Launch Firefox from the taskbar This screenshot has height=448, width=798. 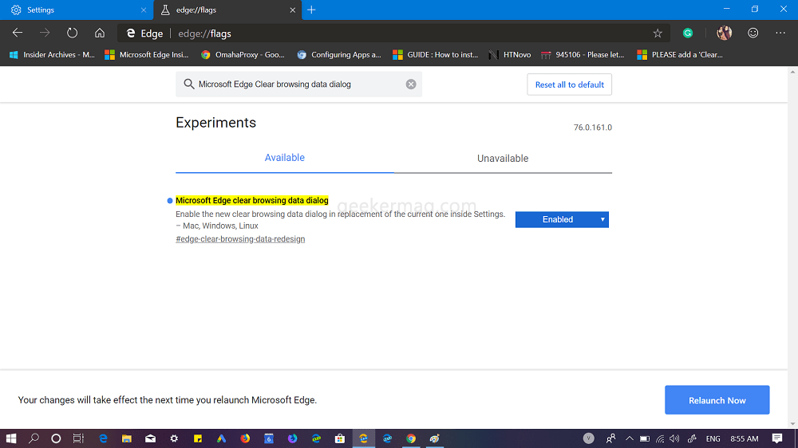coord(245,438)
